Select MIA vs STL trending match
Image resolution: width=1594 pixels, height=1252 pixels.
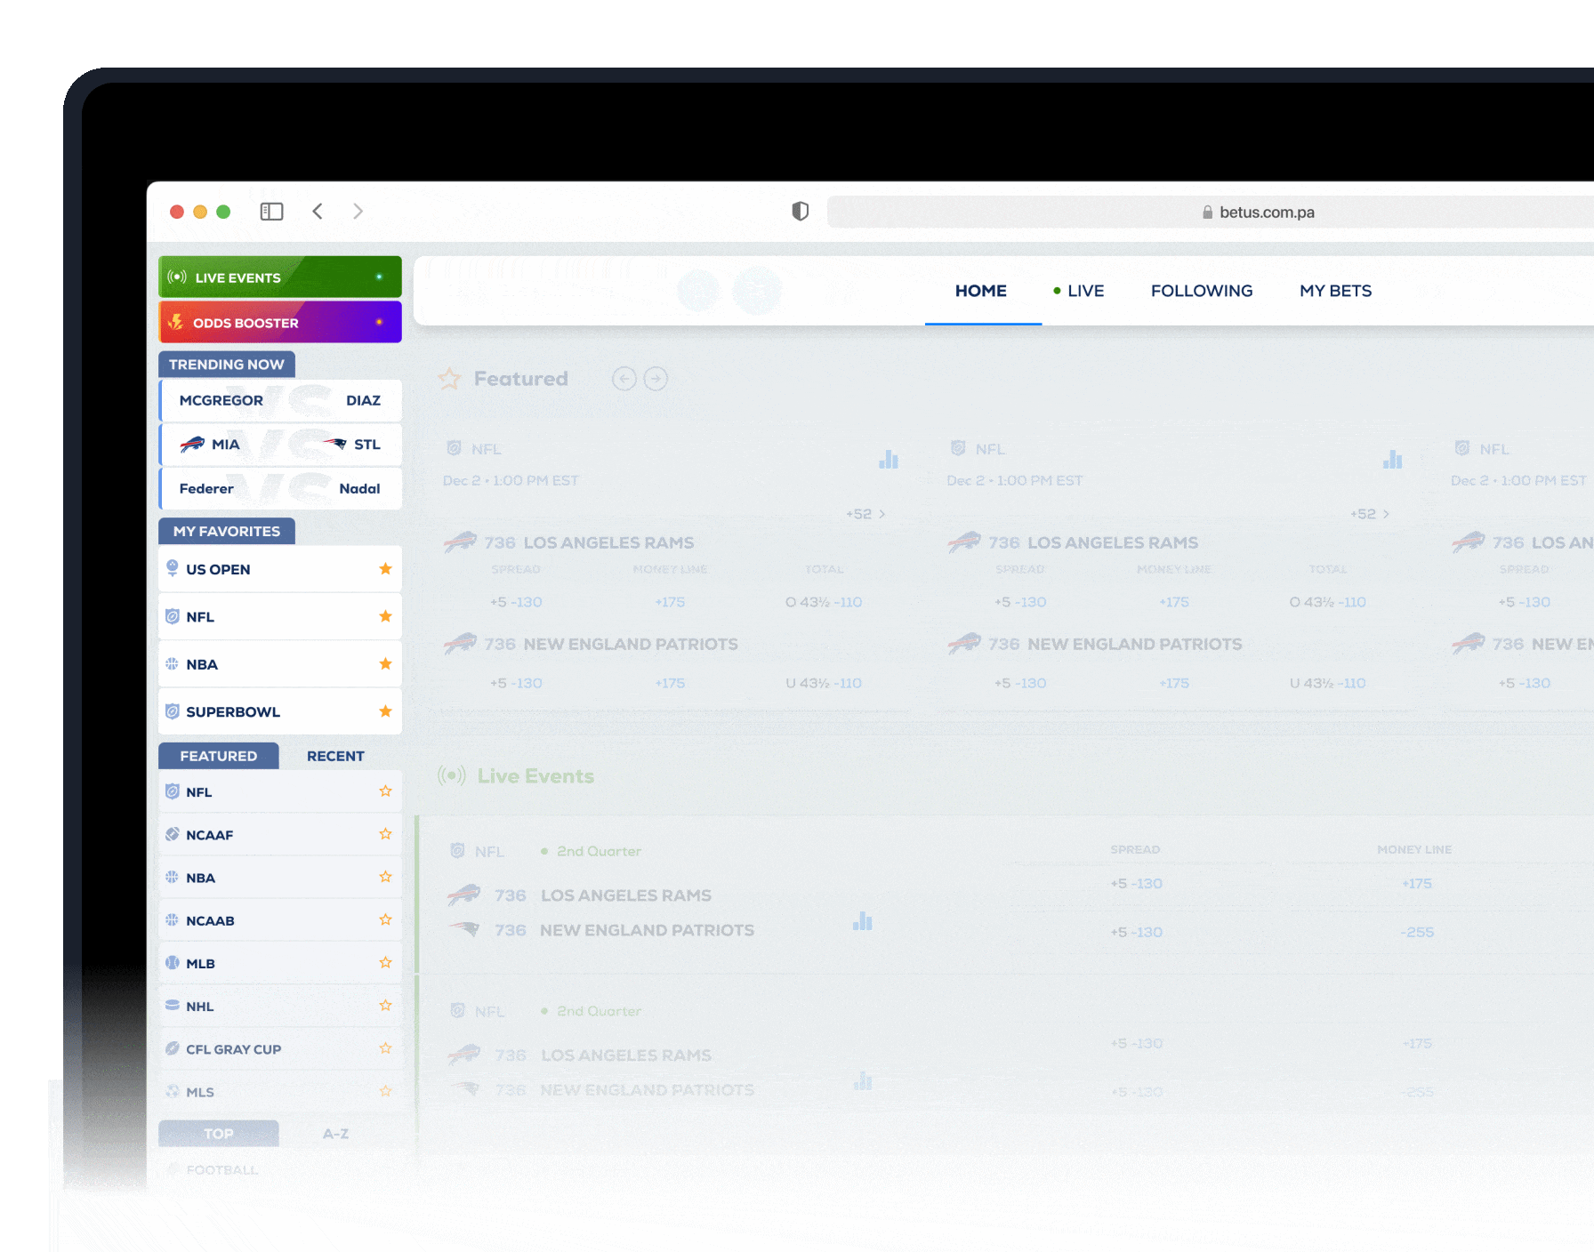[x=280, y=445]
